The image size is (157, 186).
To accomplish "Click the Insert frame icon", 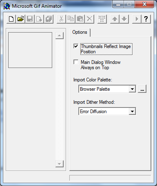I will coord(39,19).
